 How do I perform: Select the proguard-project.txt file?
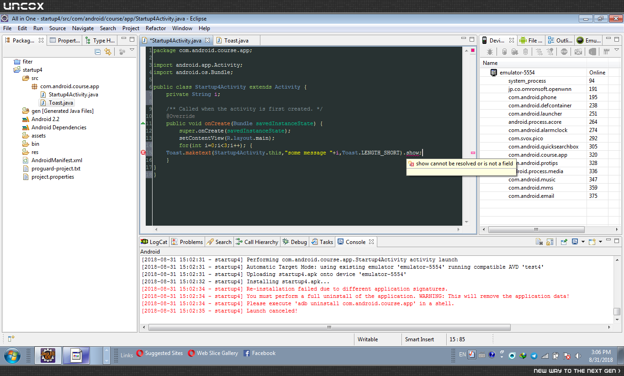pyautogui.click(x=52, y=169)
